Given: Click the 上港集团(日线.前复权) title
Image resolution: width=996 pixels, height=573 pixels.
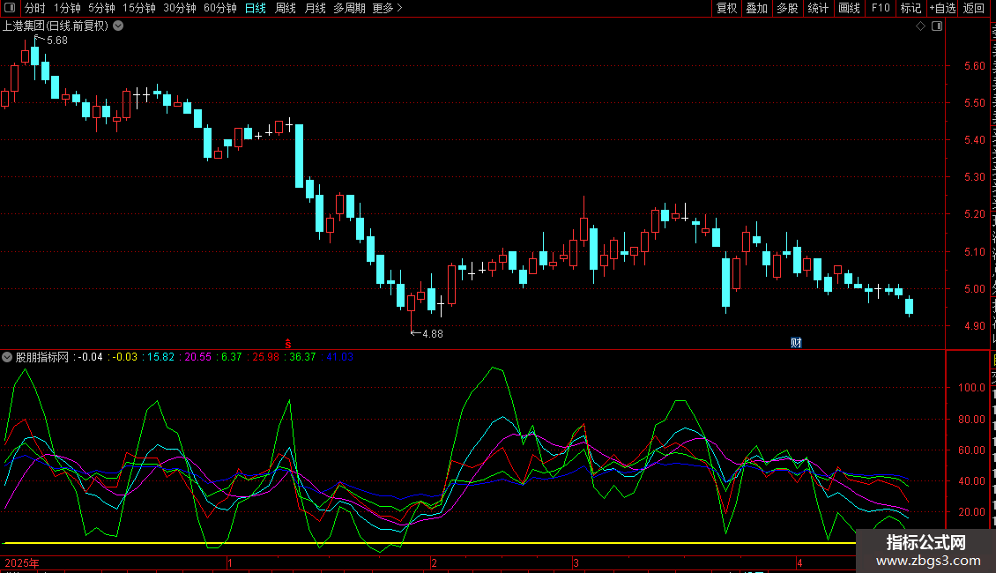Looking at the screenshot, I should point(56,26).
